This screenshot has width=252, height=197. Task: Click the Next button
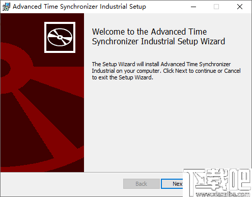[172, 184]
